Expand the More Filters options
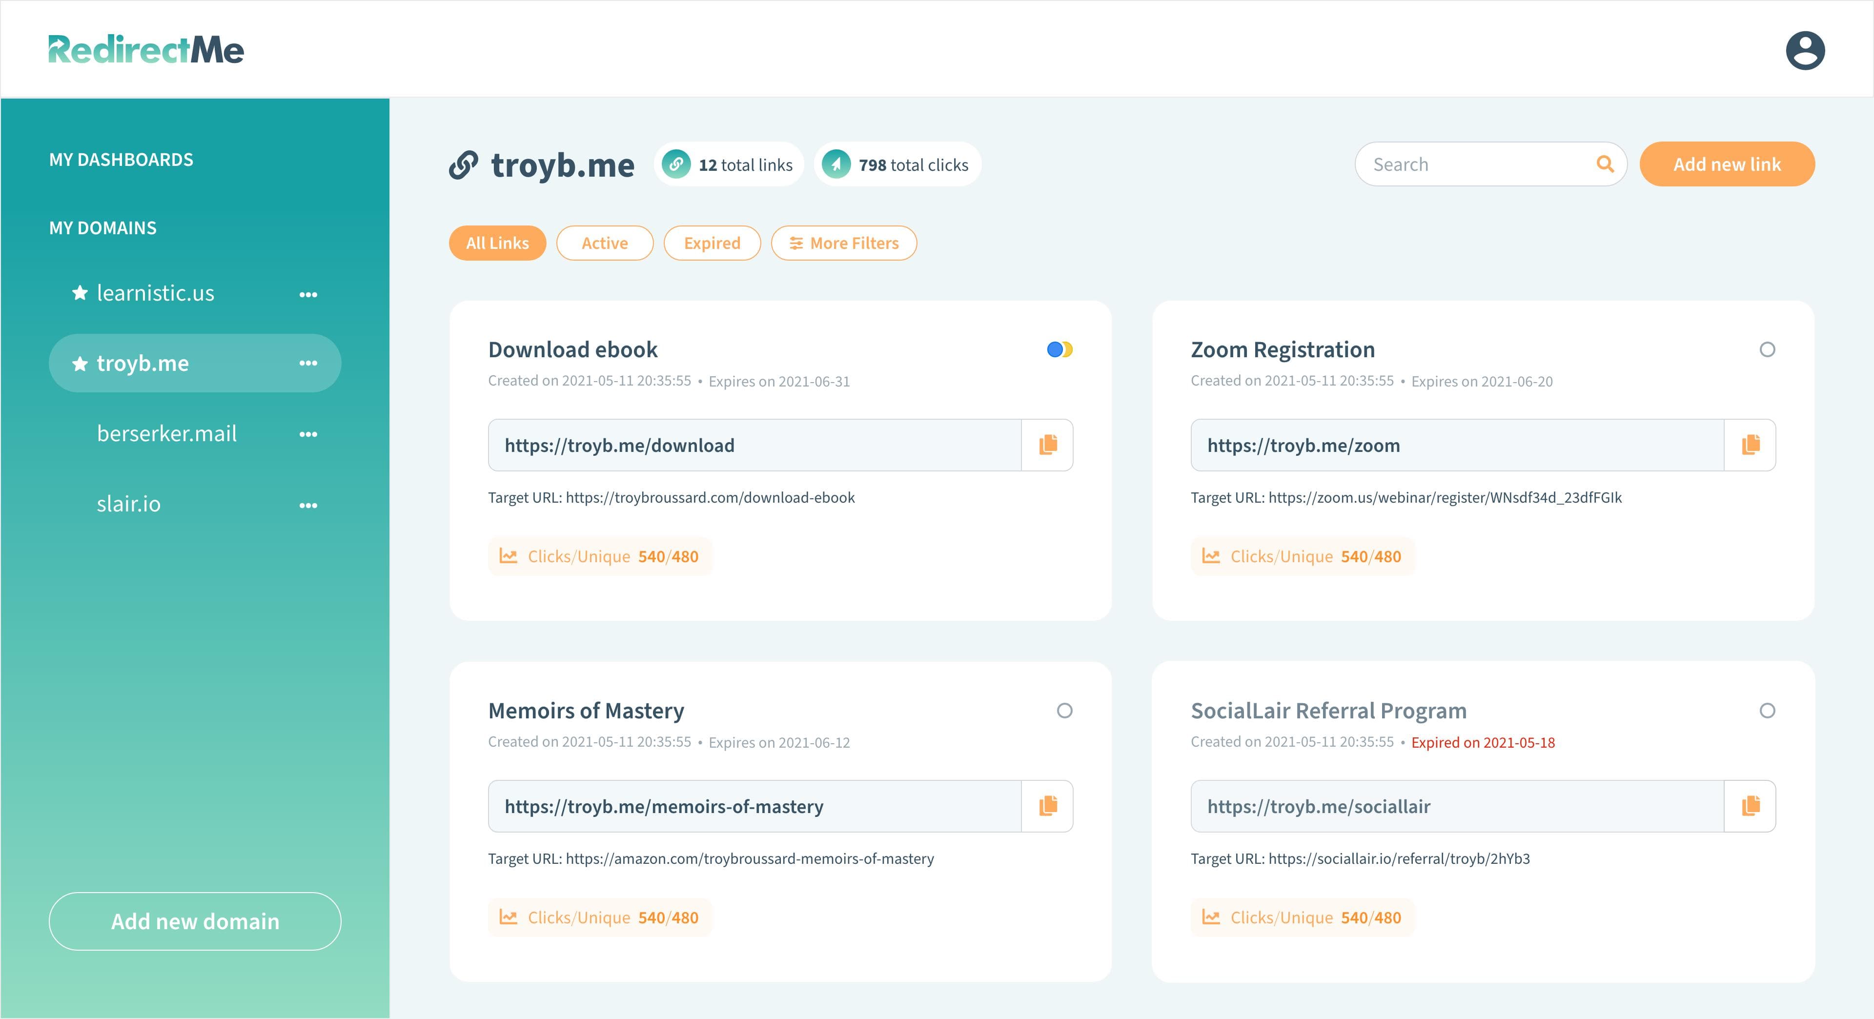Screen dimensions: 1874x1019 844,243
